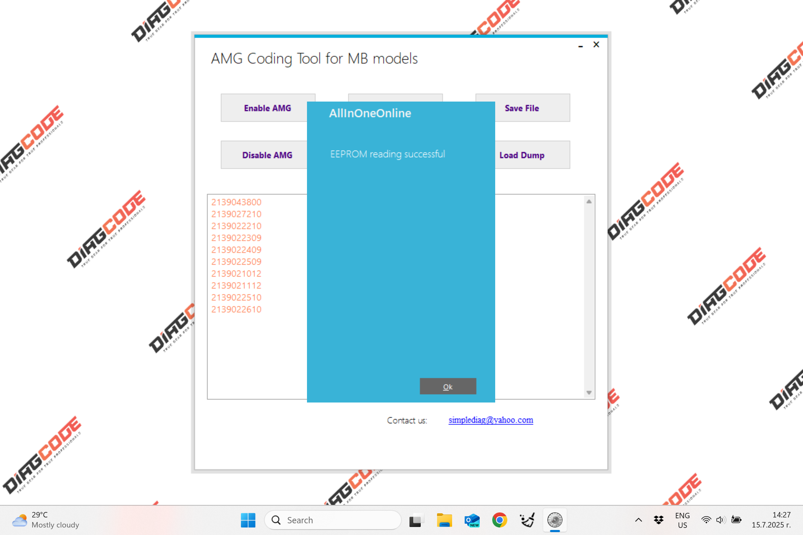Click the taskbar Search box
The image size is (803, 535).
click(333, 520)
